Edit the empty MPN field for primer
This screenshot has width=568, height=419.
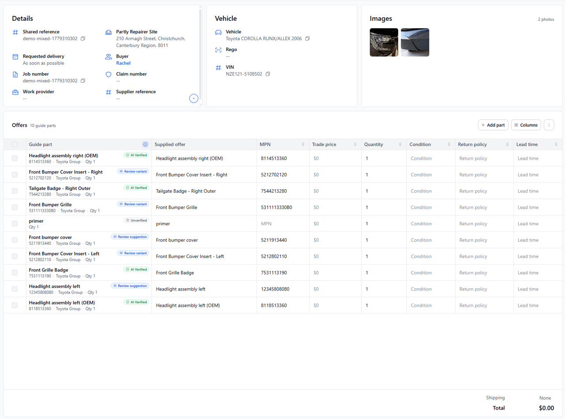click(x=283, y=224)
